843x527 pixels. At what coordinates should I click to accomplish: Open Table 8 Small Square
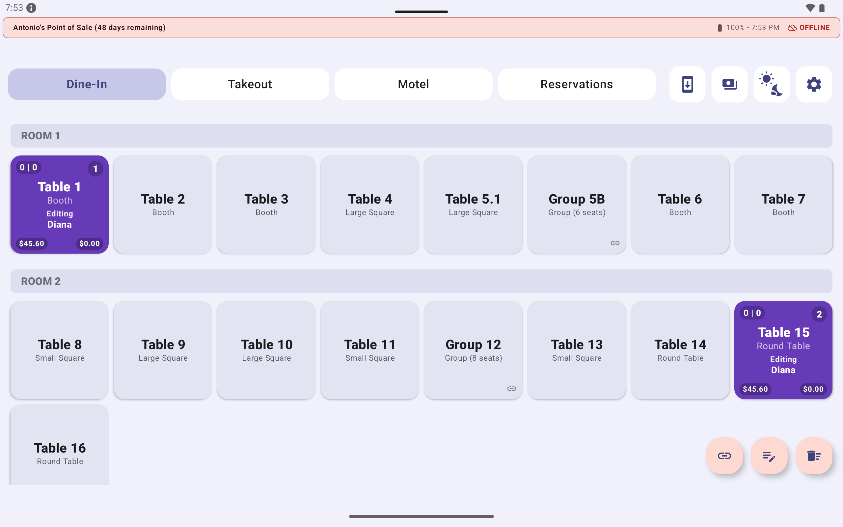tap(60, 350)
